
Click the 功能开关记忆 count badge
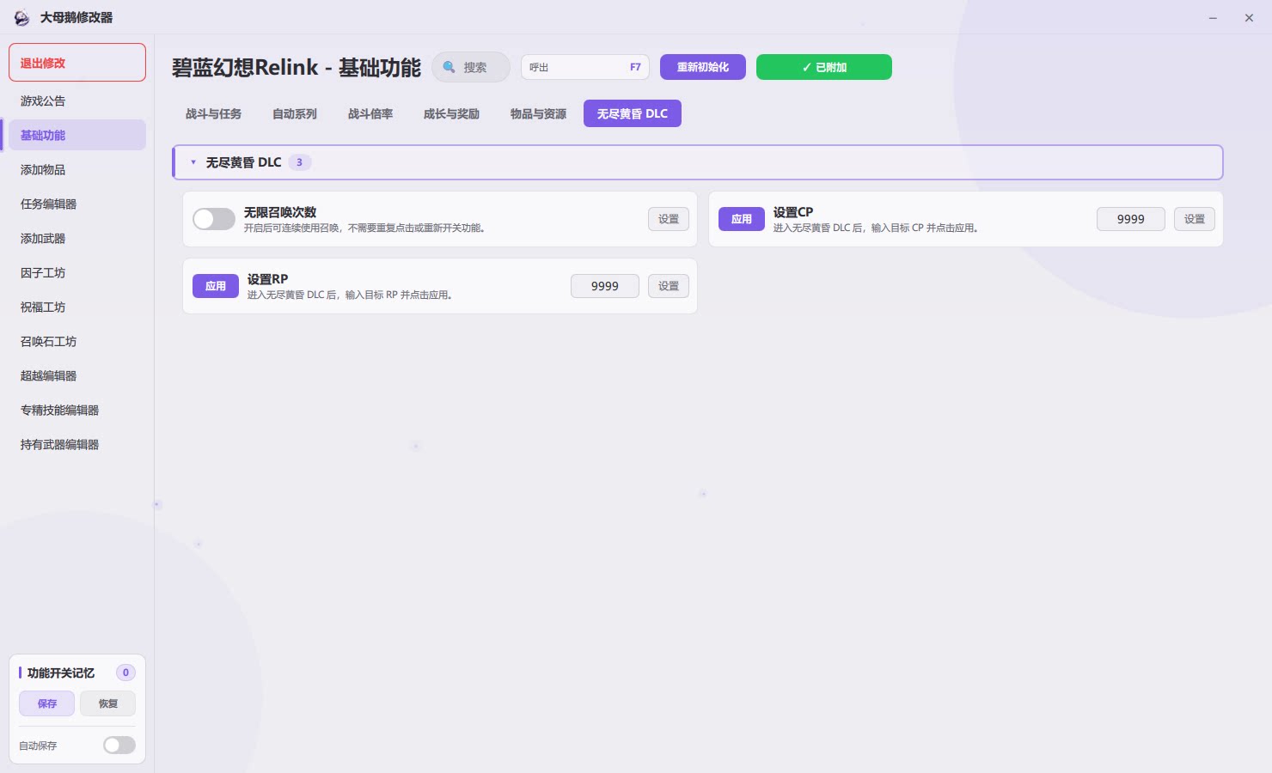pyautogui.click(x=125, y=673)
